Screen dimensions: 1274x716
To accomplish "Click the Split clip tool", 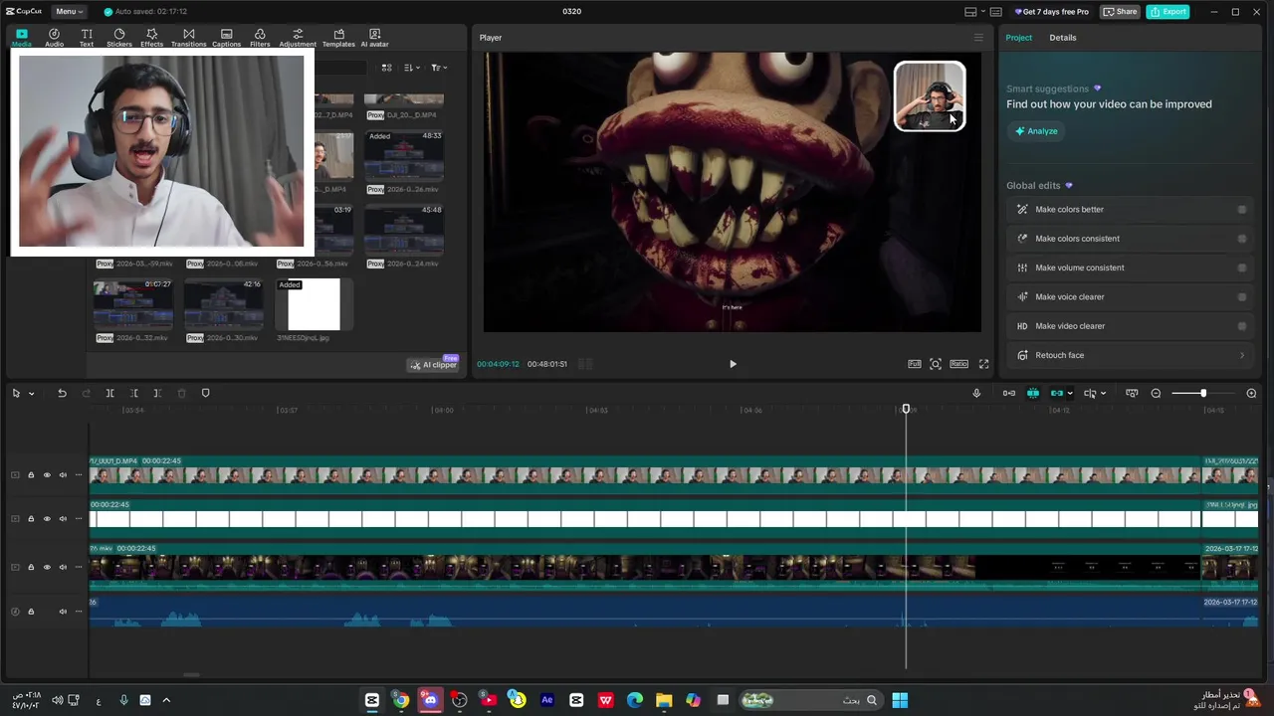I will (109, 393).
